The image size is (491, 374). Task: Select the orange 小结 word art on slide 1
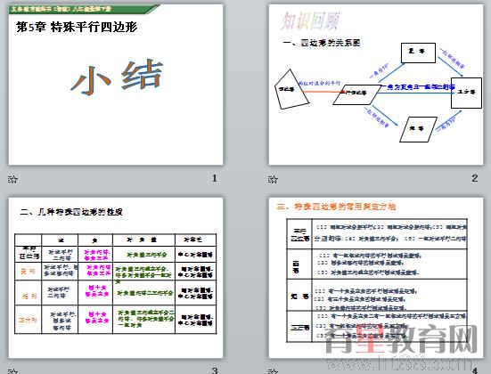118,77
